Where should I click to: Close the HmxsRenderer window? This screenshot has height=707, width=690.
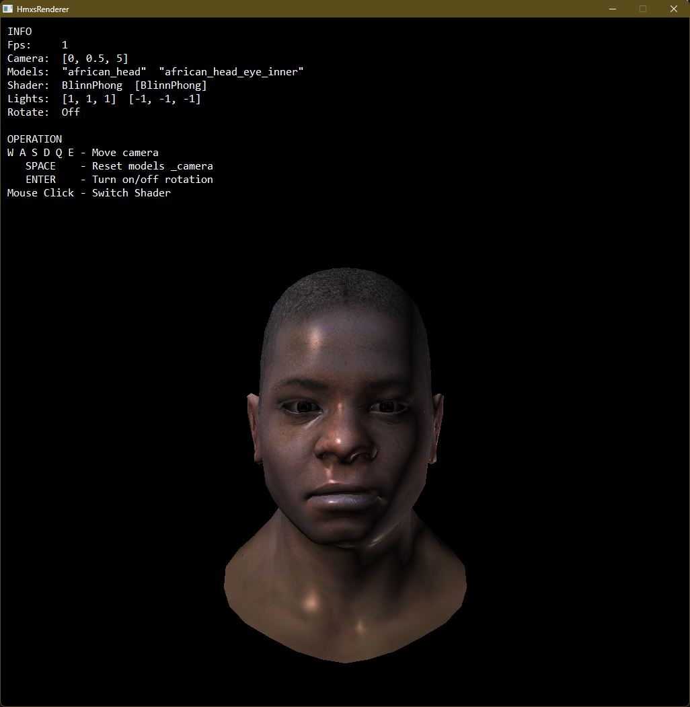[674, 9]
